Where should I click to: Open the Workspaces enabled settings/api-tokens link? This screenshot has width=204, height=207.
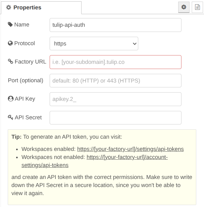pyautogui.click(x=131, y=149)
